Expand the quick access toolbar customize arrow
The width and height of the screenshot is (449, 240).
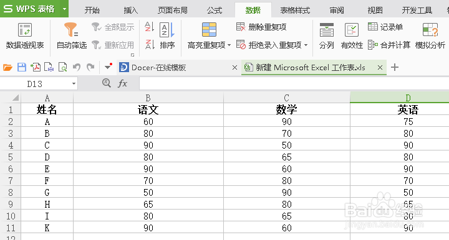[x=108, y=67]
